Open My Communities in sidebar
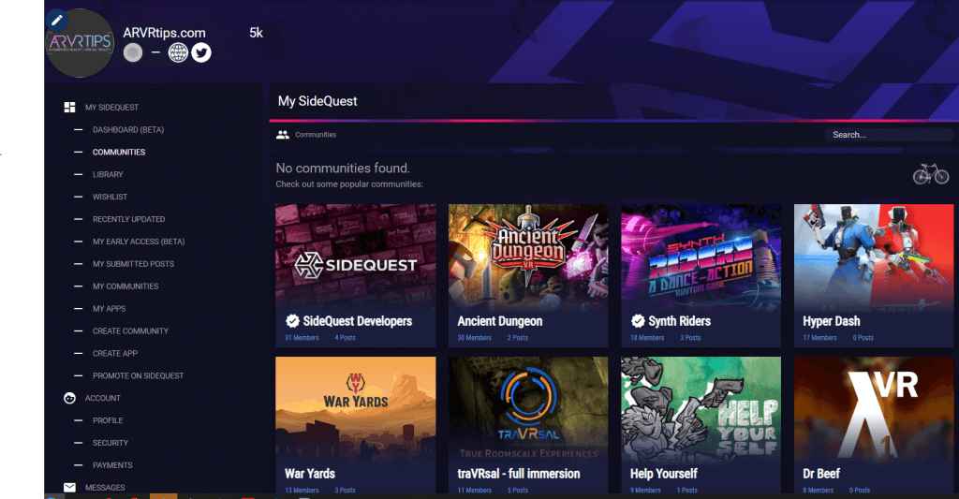The height and width of the screenshot is (499, 959). click(x=125, y=286)
